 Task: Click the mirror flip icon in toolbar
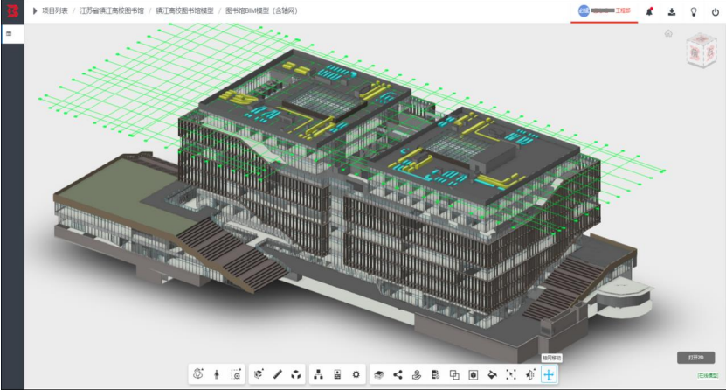coord(529,374)
